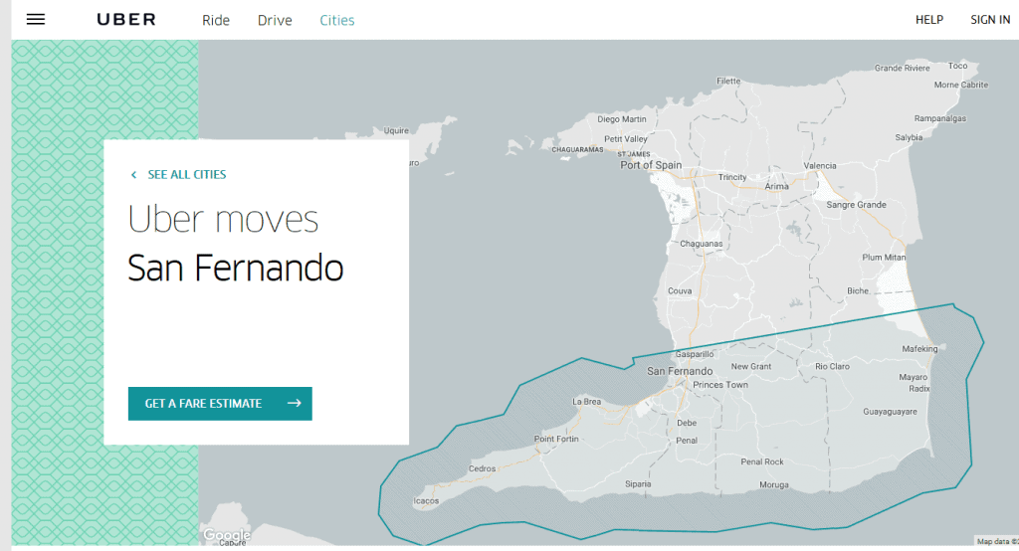Select the Cities tab
Viewport: 1019px width, 551px height.
(x=337, y=20)
